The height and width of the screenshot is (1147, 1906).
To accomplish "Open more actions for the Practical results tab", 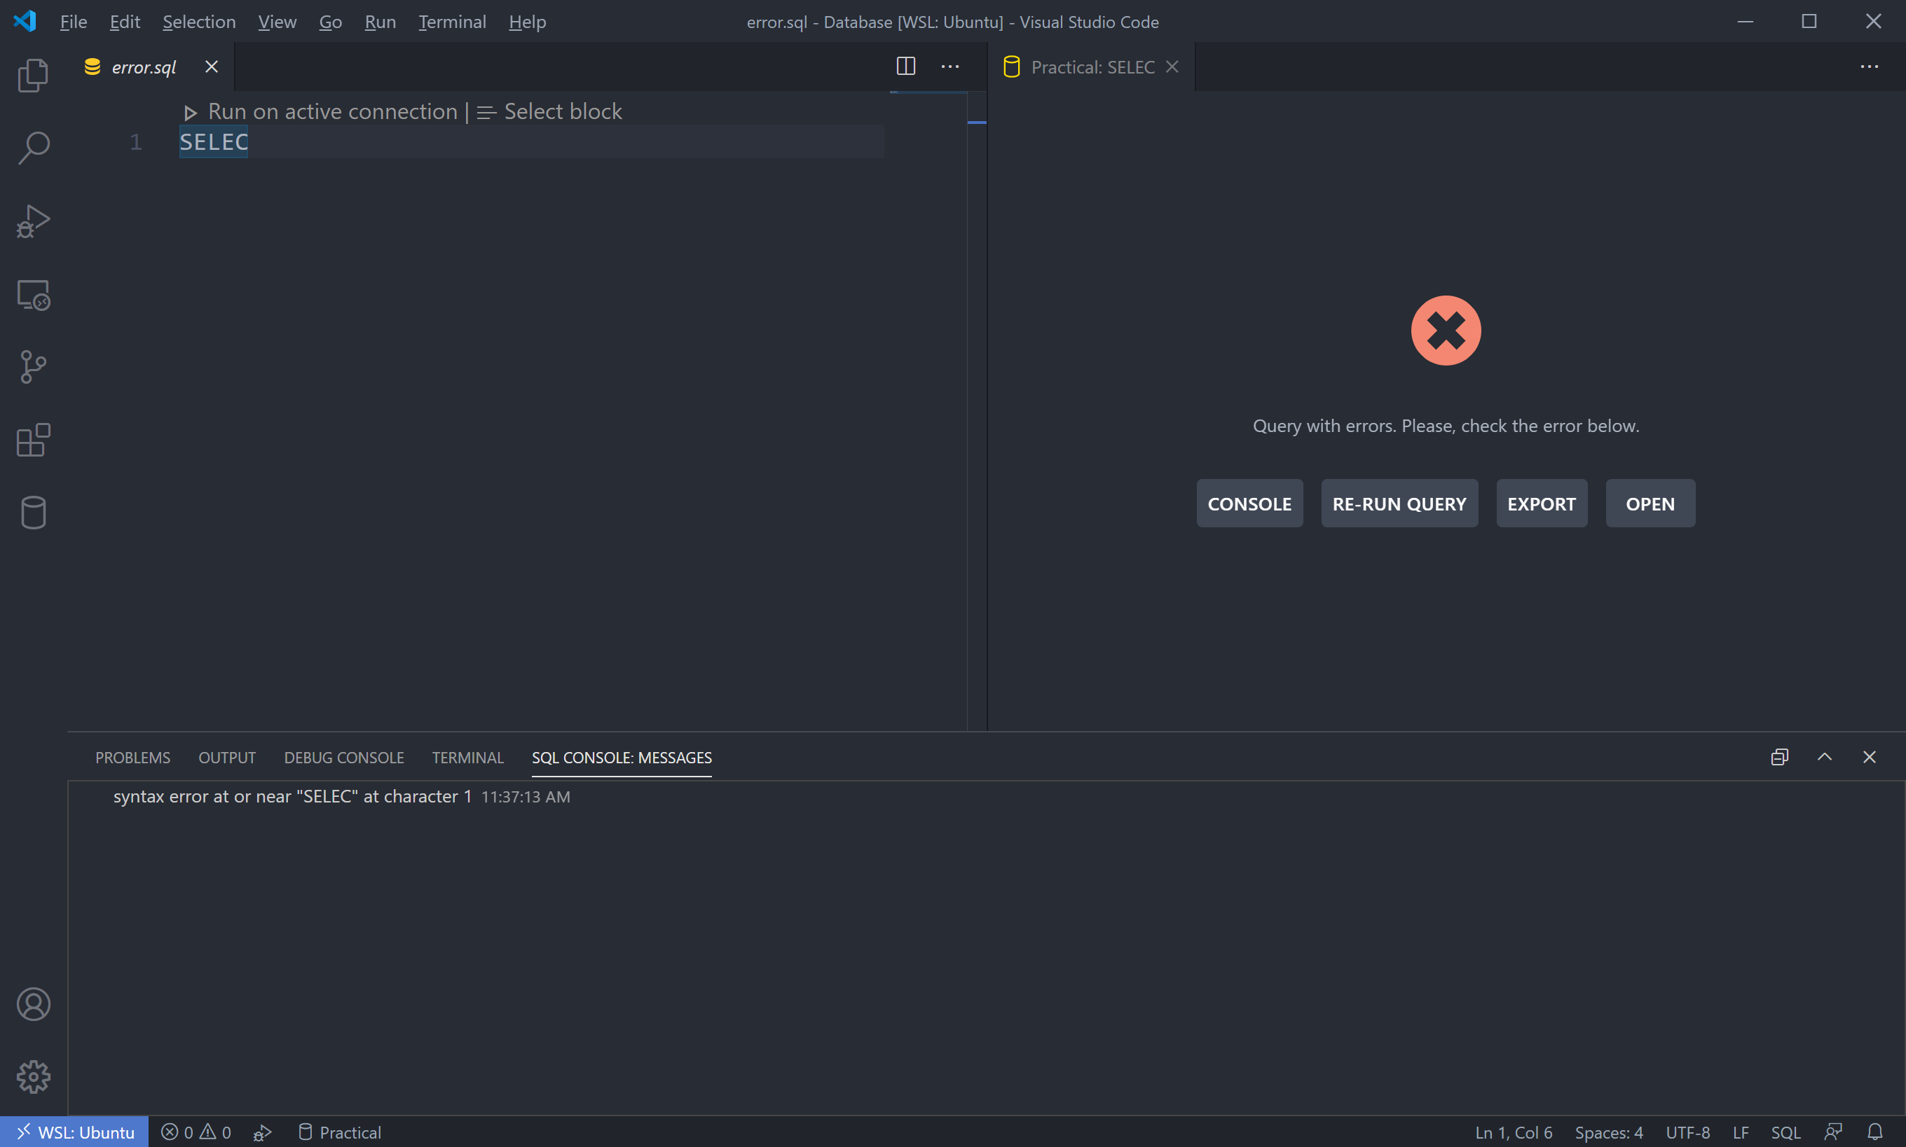I will [1870, 67].
